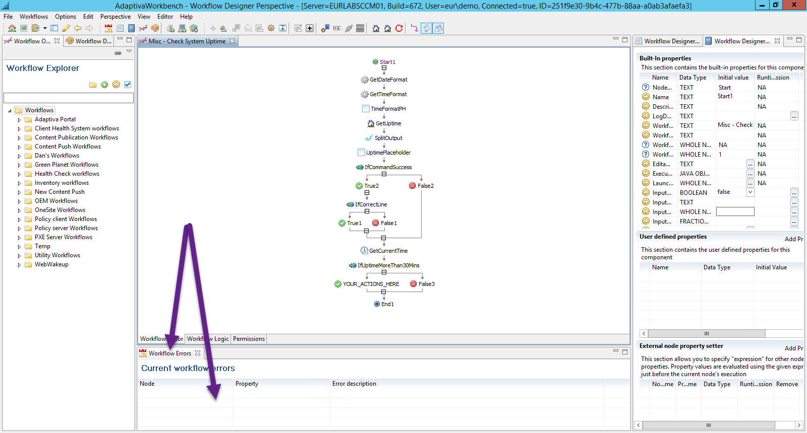Close the Misc - Check System Uptime tab
The image size is (807, 433).
coord(232,41)
